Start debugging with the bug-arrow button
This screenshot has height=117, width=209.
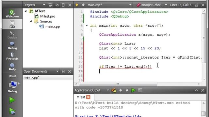coord(12,111)
